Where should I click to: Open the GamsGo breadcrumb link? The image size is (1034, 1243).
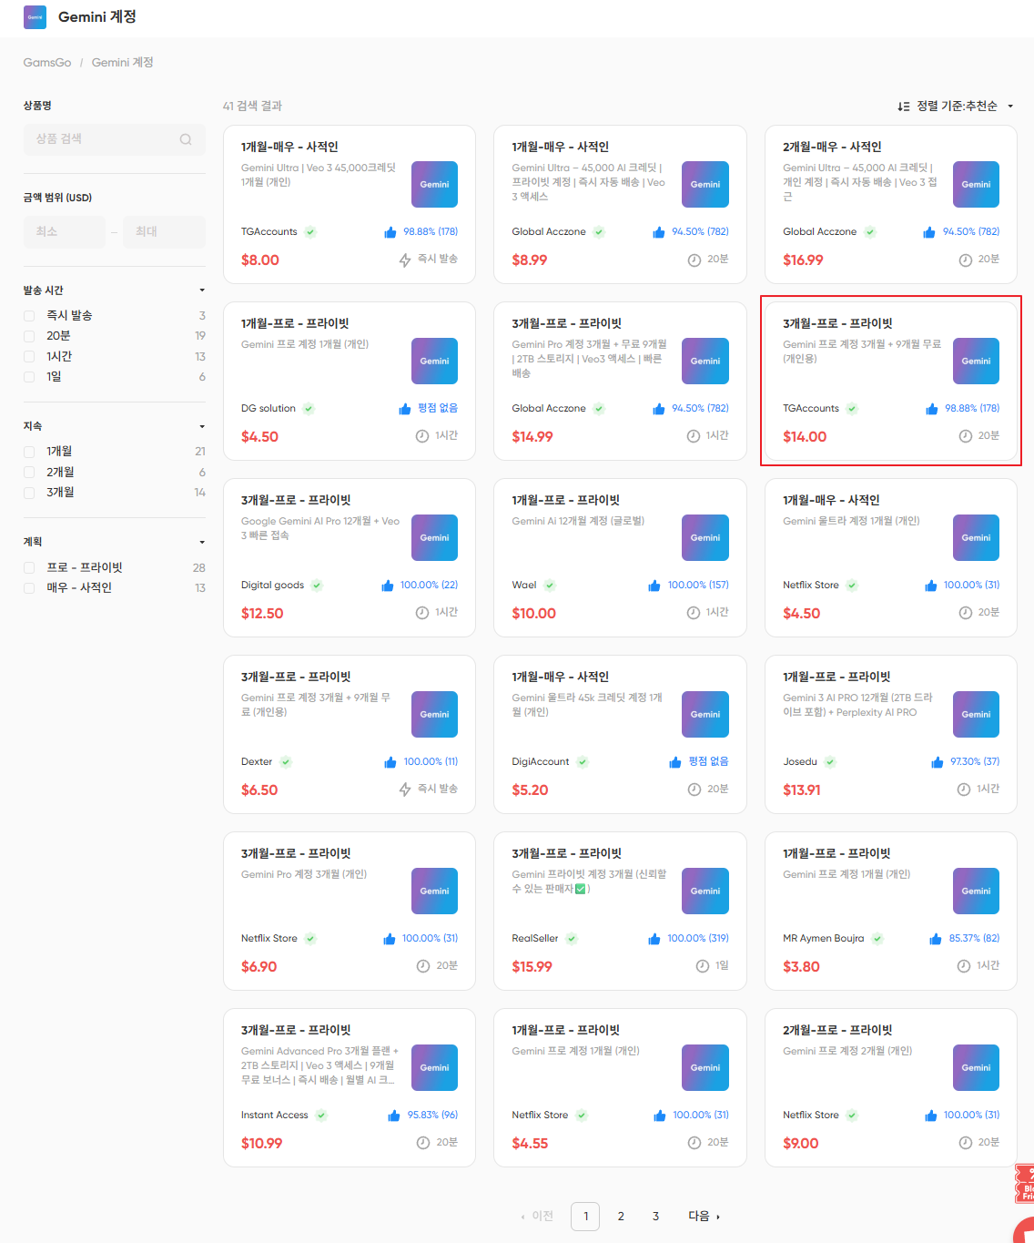tap(47, 63)
